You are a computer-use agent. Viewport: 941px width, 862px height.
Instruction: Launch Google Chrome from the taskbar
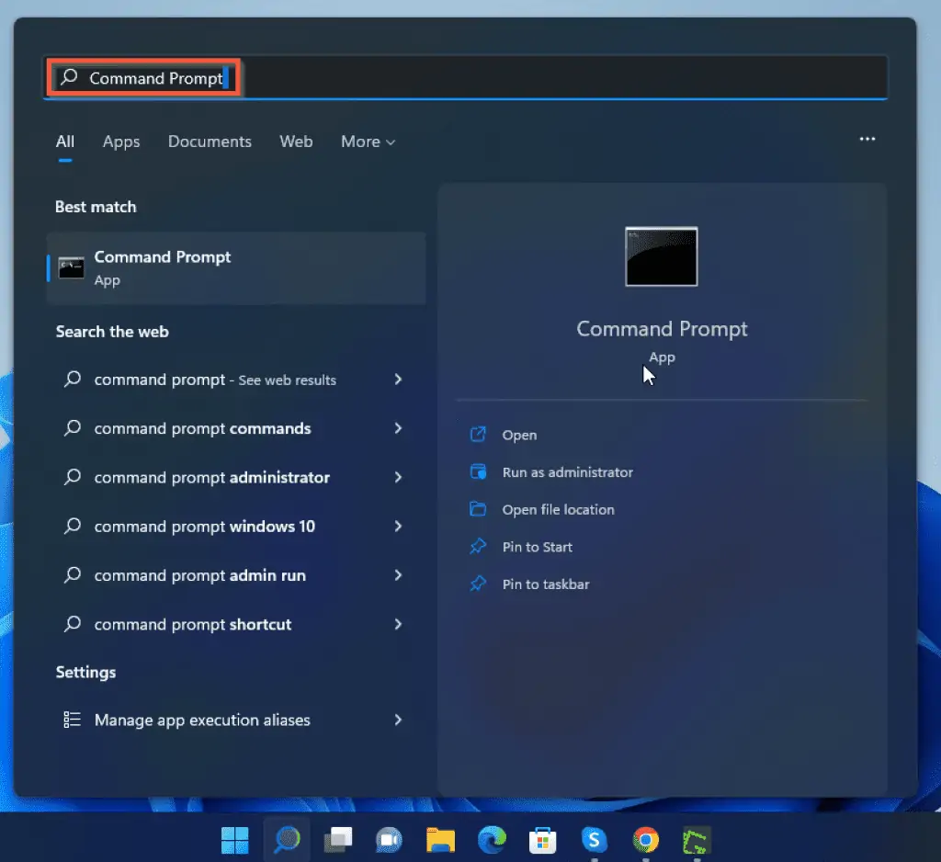point(646,840)
